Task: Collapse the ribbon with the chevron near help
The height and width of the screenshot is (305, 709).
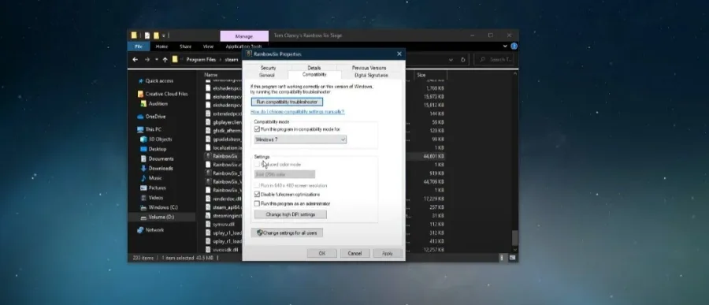Action: [505, 46]
